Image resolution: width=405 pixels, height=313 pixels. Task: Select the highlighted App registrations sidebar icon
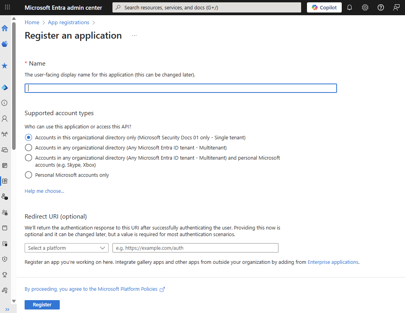click(x=5, y=181)
